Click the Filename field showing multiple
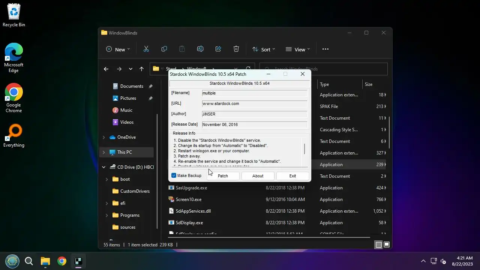Screen dimensions: 480x270 point(254,93)
